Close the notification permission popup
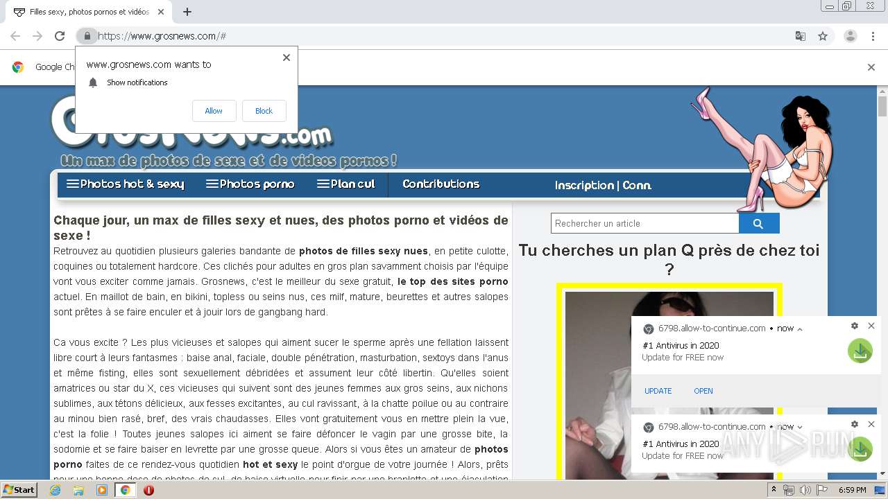The width and height of the screenshot is (888, 499). (286, 58)
